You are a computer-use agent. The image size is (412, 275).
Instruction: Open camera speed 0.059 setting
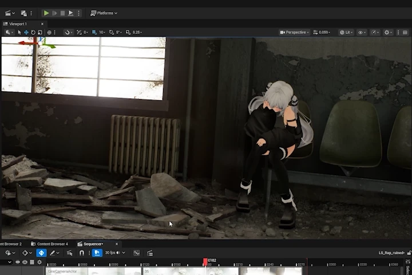(x=322, y=32)
